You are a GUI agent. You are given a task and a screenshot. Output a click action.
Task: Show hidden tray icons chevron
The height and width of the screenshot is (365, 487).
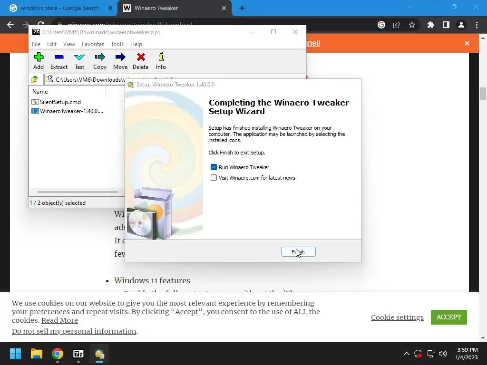pos(406,354)
